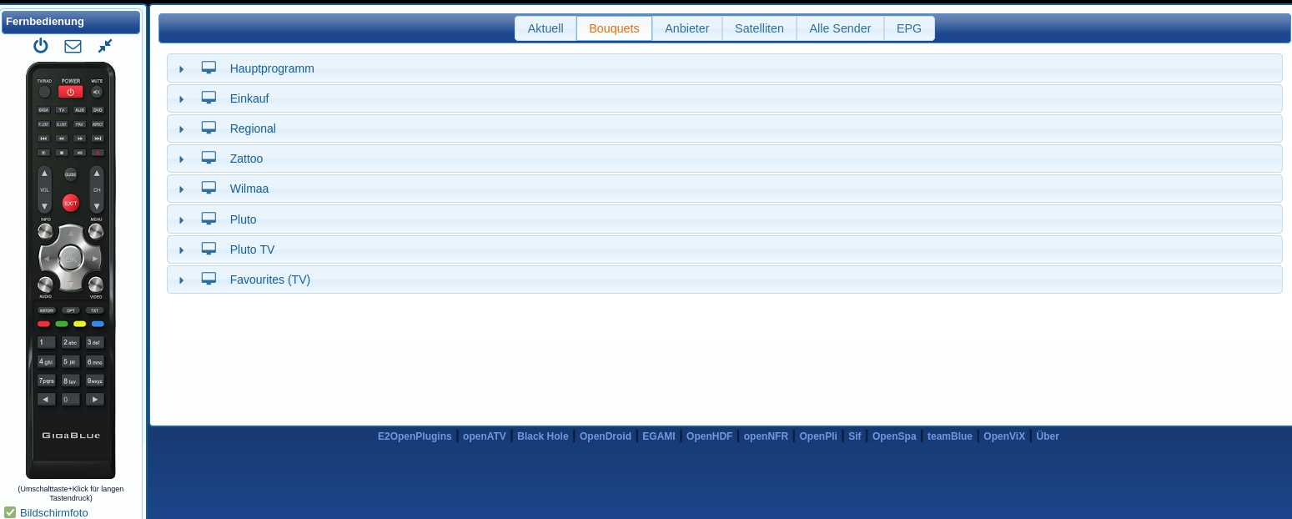Click the INFO knob on the remote
Screen dimensions: 1292x519
pyautogui.click(x=45, y=231)
